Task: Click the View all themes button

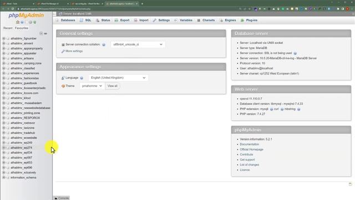Action: coord(113,86)
